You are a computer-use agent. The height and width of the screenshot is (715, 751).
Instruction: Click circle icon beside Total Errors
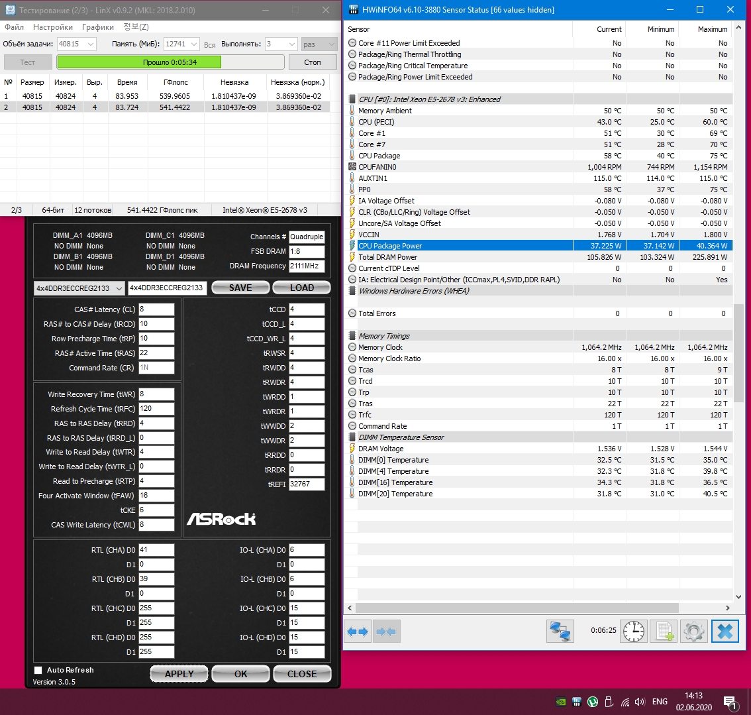coord(352,313)
